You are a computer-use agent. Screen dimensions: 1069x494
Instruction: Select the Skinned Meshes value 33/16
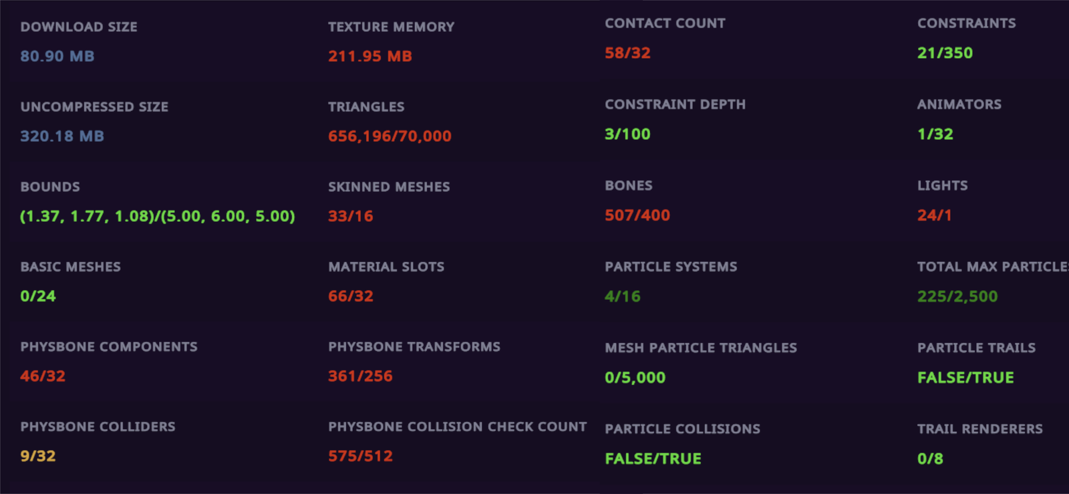tap(351, 217)
